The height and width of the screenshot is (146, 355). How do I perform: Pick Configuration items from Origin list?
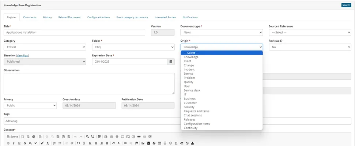point(222,124)
